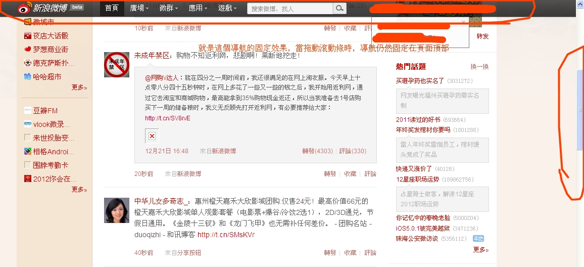Open the 德克萨斯扑 soccer ball icon

click(x=28, y=63)
